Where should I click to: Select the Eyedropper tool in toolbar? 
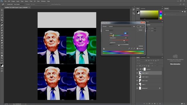(2, 23)
